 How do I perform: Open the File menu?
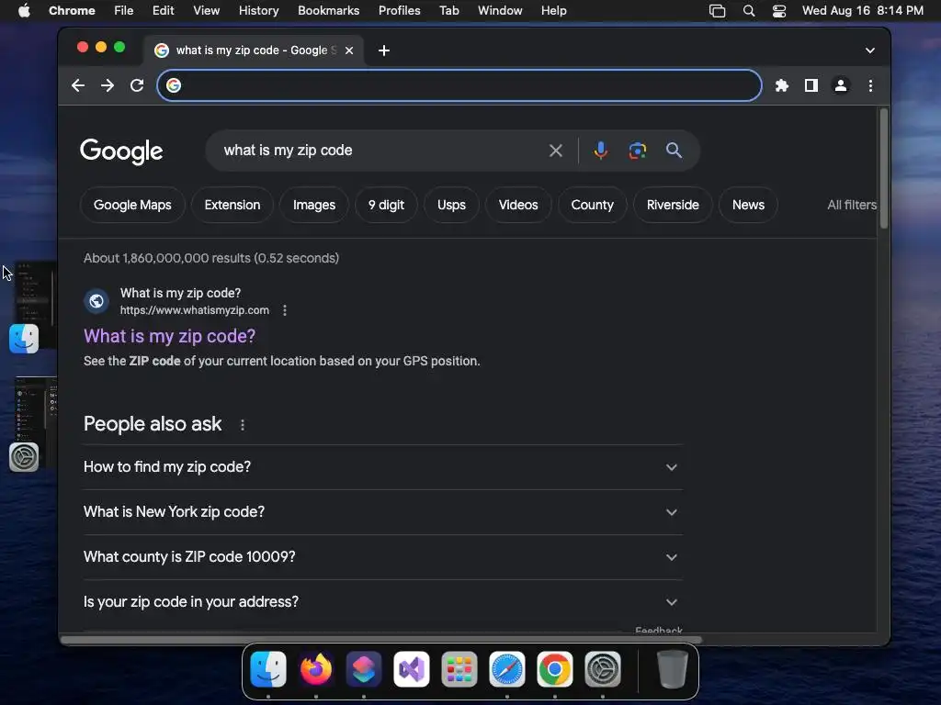124,11
